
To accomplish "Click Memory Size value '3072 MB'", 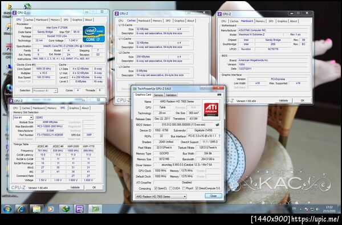I will [x=164, y=159].
